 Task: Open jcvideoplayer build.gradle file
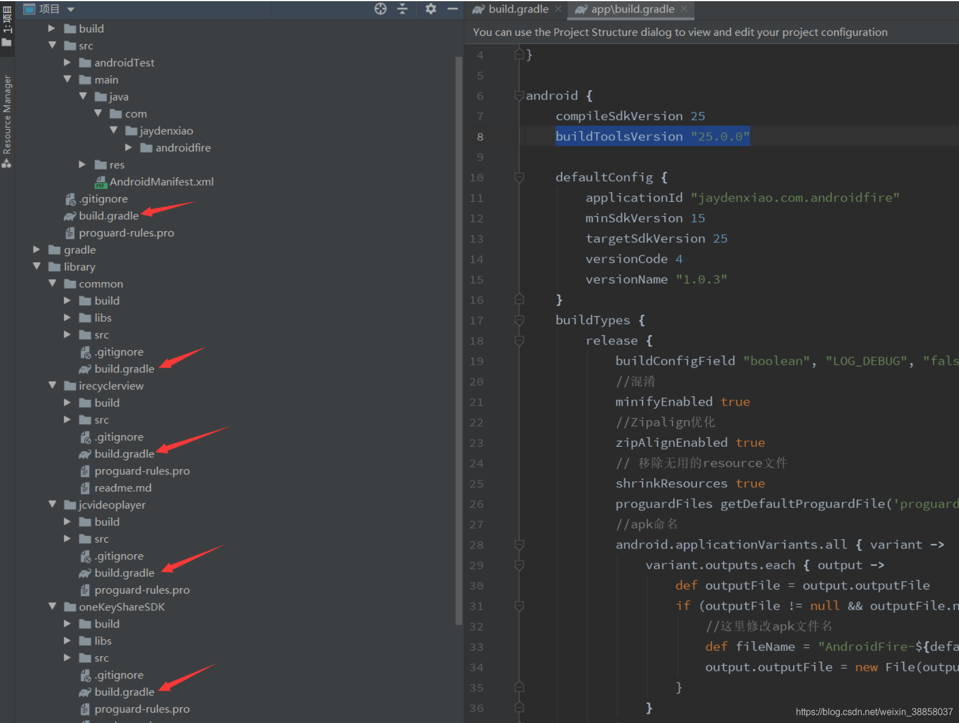click(117, 573)
